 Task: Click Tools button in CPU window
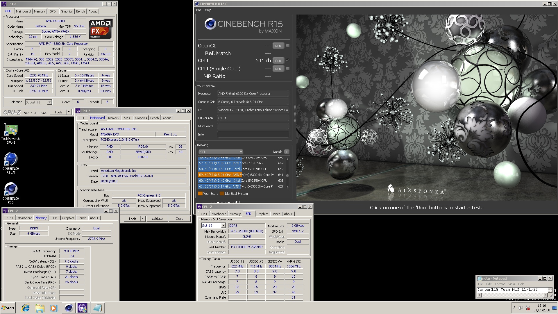(x=58, y=112)
